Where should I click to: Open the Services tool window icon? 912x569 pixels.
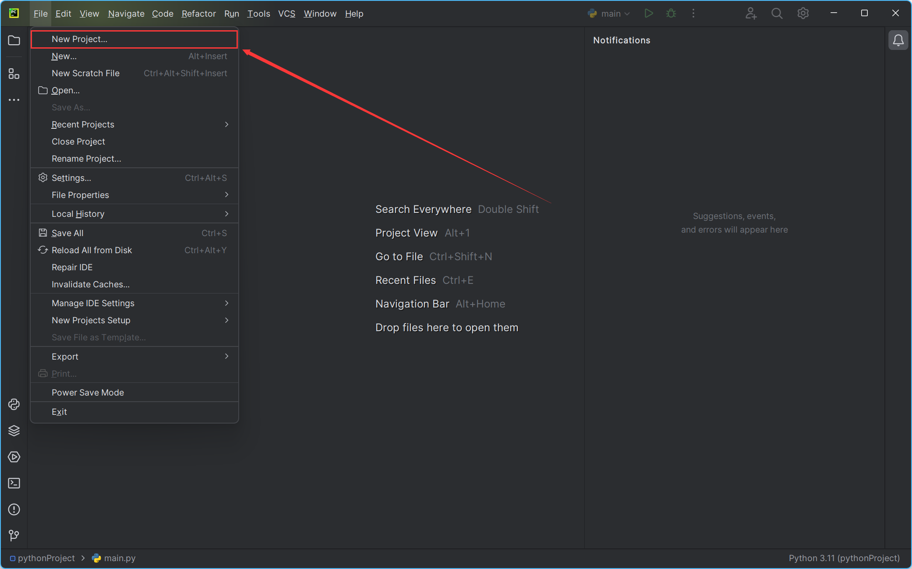coord(14,457)
